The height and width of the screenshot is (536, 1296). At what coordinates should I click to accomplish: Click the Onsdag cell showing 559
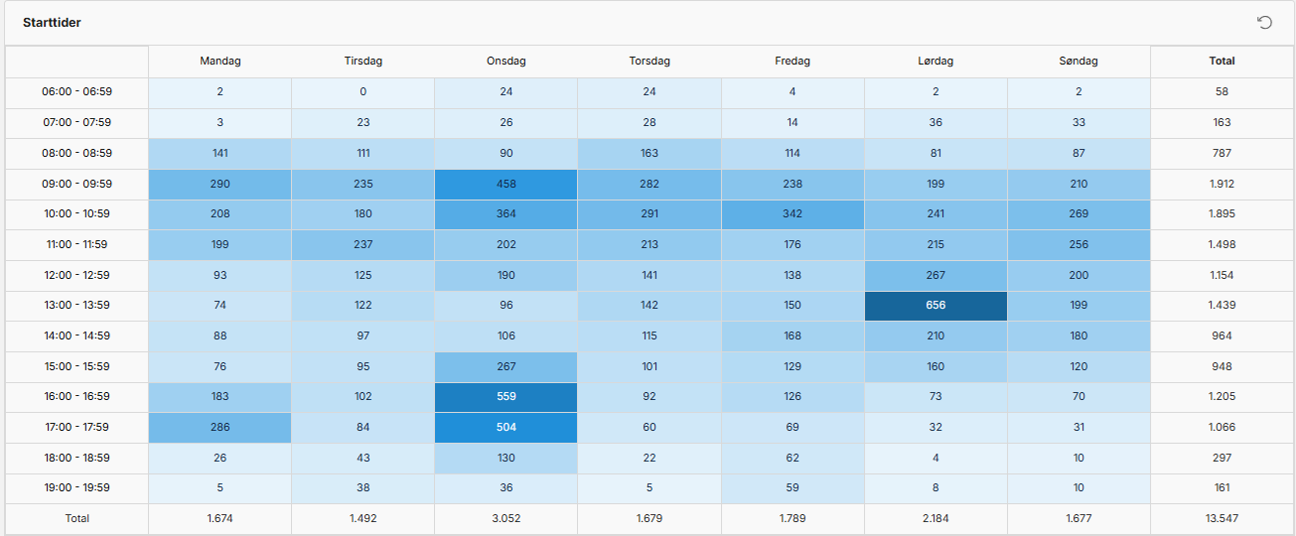coord(506,397)
